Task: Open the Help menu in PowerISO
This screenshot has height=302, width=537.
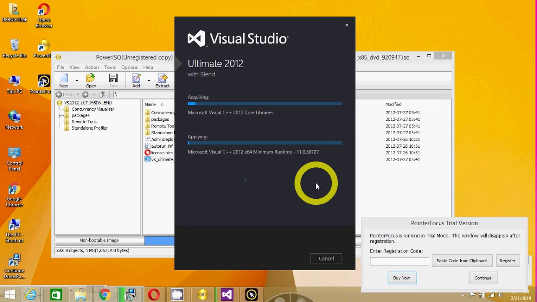Action: tap(148, 67)
